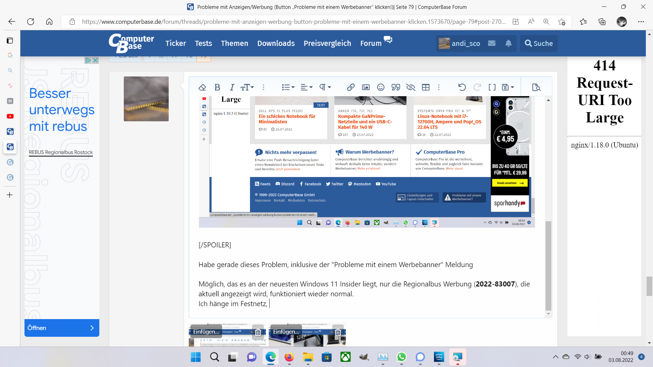Open browser Favorites list icon

click(x=583, y=21)
